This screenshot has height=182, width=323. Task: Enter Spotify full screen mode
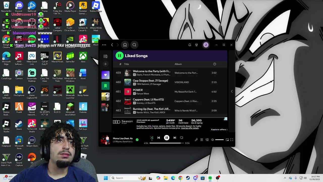click(x=232, y=140)
